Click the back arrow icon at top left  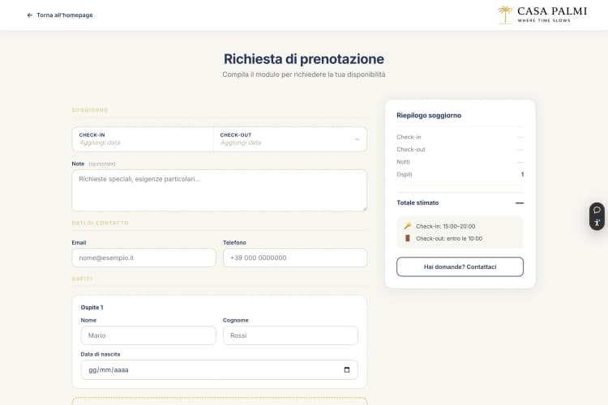pos(30,15)
